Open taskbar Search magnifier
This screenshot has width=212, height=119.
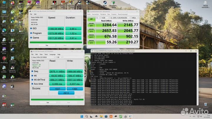point(87,116)
